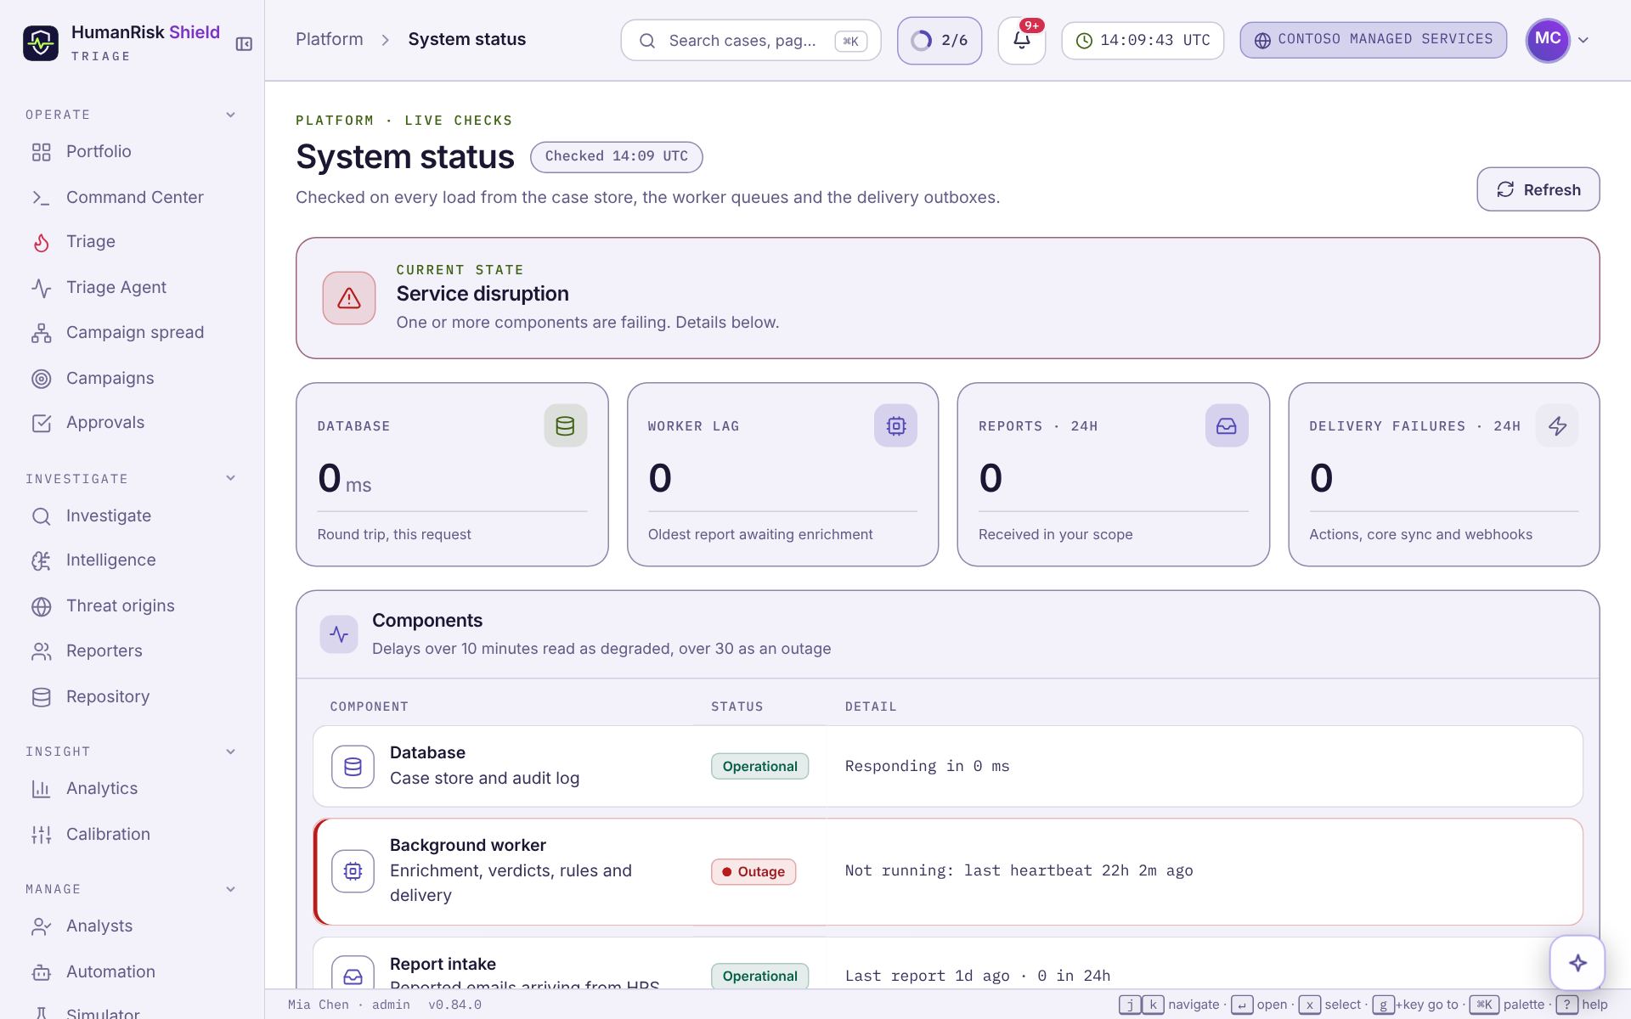Click the Reports 24h inbox icon
Image resolution: width=1631 pixels, height=1019 pixels.
pos(1227,425)
